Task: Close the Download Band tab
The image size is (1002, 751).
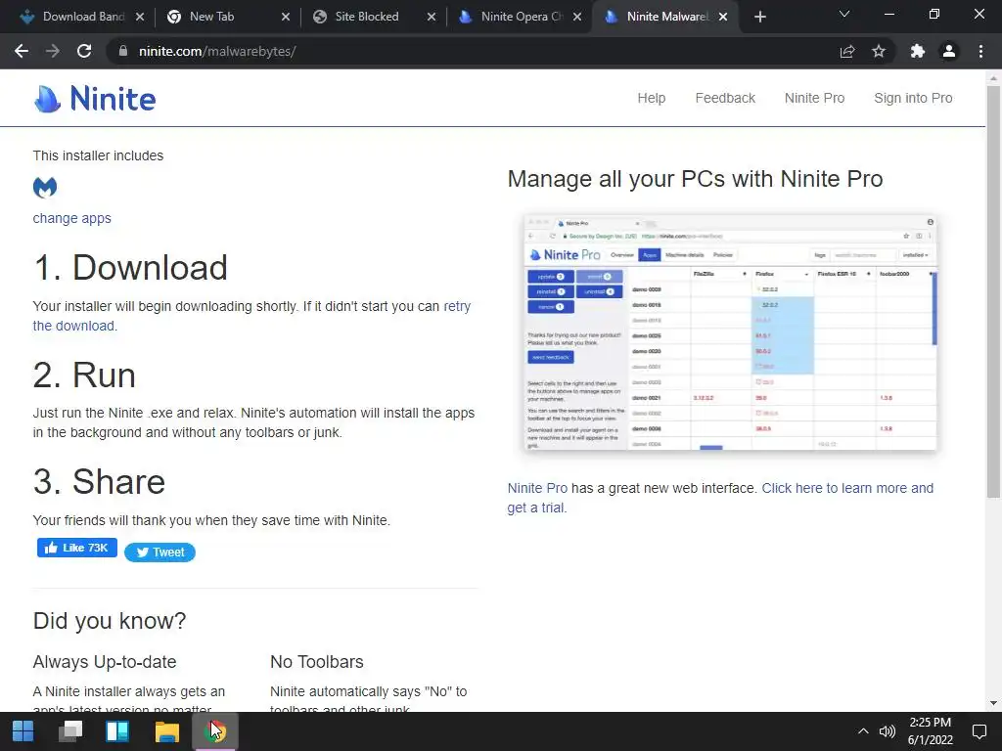Action: click(x=140, y=17)
